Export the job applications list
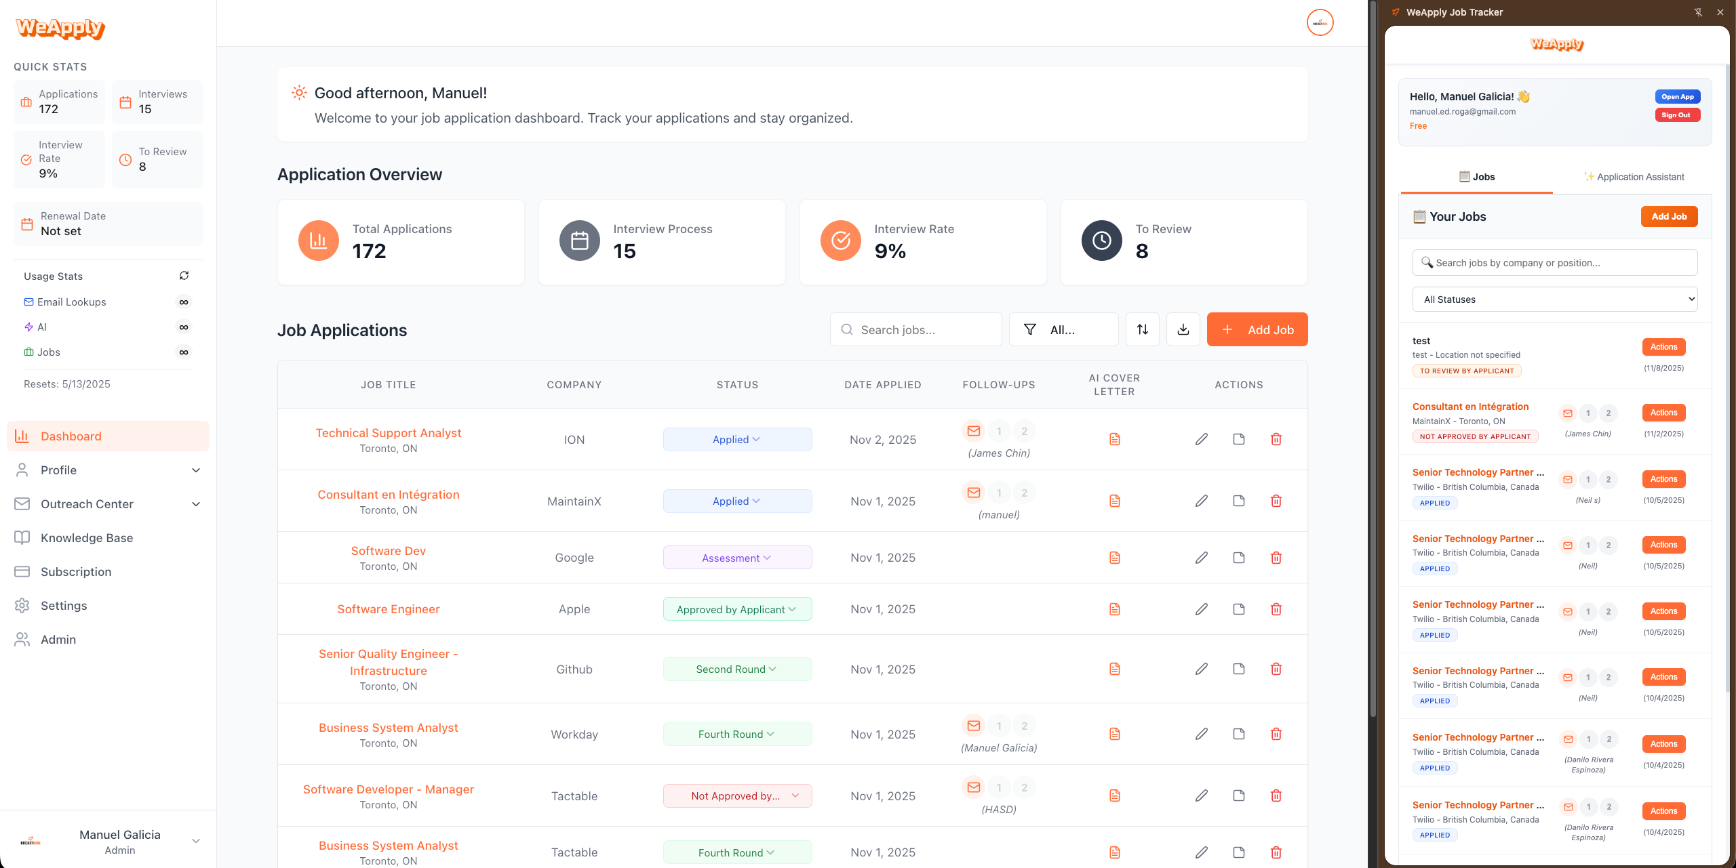The image size is (1736, 868). point(1183,329)
